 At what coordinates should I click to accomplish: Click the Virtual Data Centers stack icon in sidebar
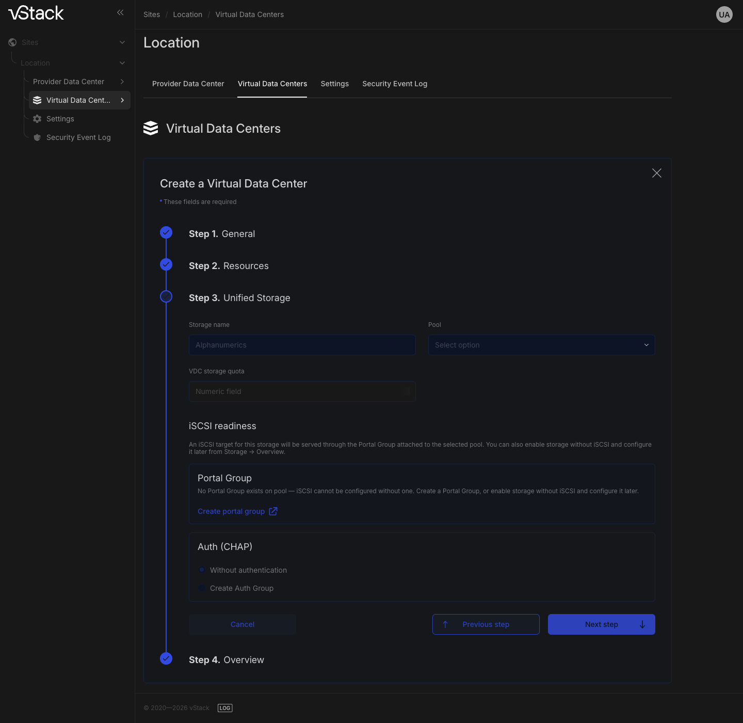coord(37,100)
